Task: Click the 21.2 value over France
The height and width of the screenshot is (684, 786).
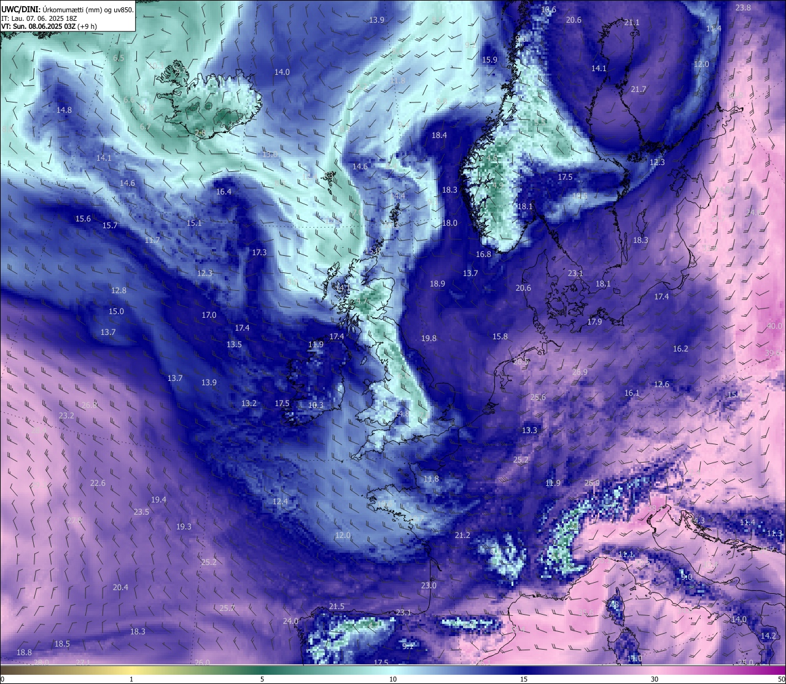Action: [x=462, y=536]
